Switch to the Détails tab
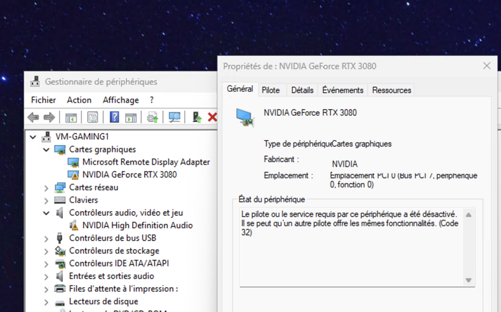Screen dimensions: 501x312 coord(302,90)
